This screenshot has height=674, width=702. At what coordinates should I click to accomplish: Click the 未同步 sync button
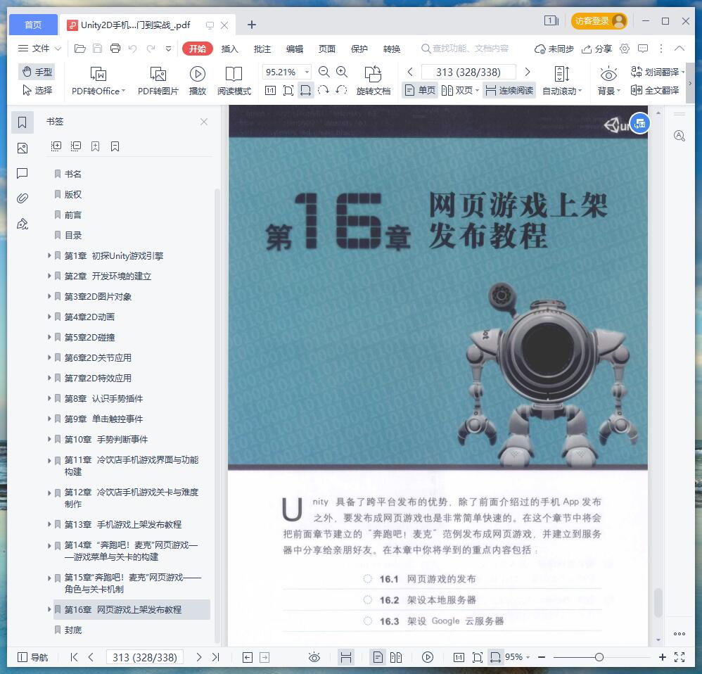coord(554,49)
